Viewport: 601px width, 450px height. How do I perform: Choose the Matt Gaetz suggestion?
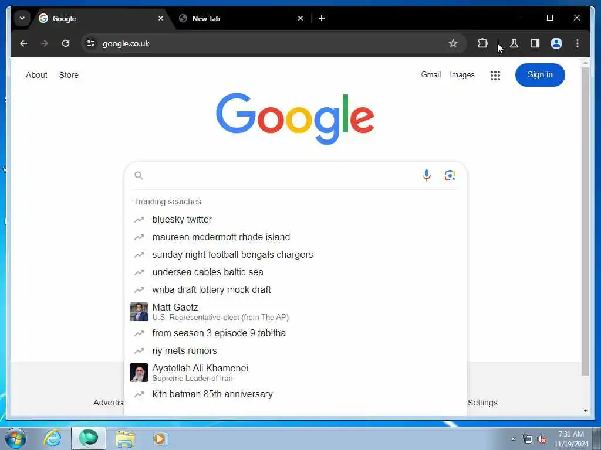(x=296, y=312)
